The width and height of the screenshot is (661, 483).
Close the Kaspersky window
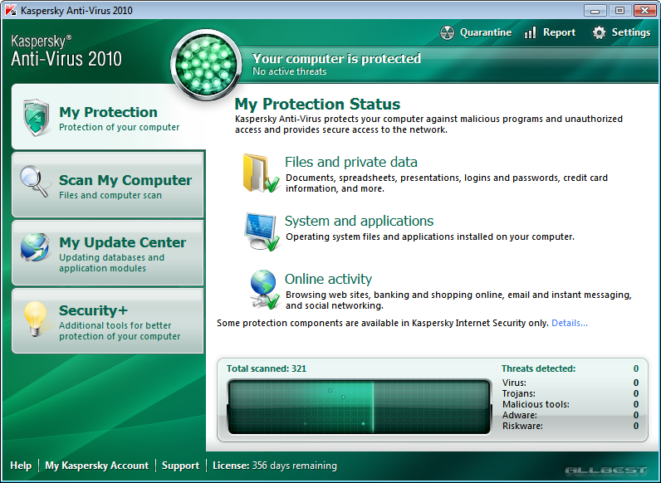click(x=644, y=10)
